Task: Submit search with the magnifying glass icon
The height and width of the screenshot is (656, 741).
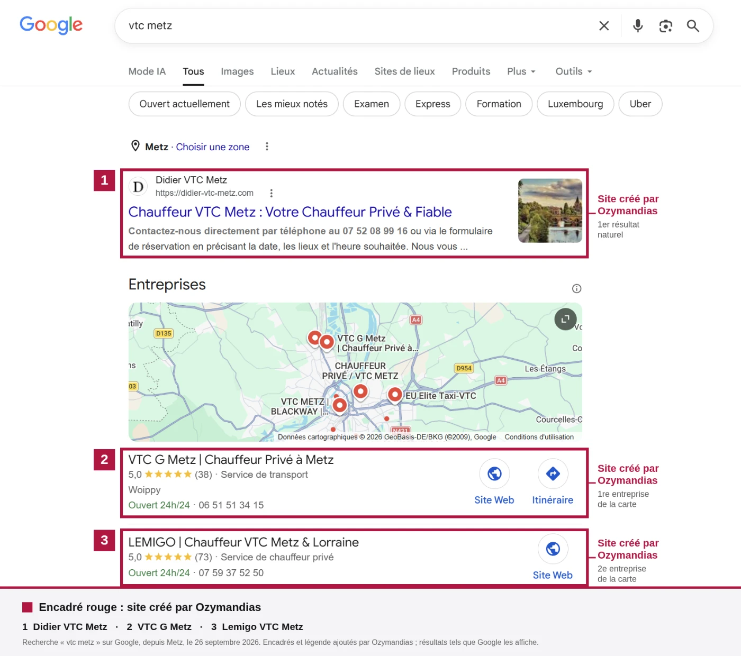Action: pyautogui.click(x=693, y=26)
